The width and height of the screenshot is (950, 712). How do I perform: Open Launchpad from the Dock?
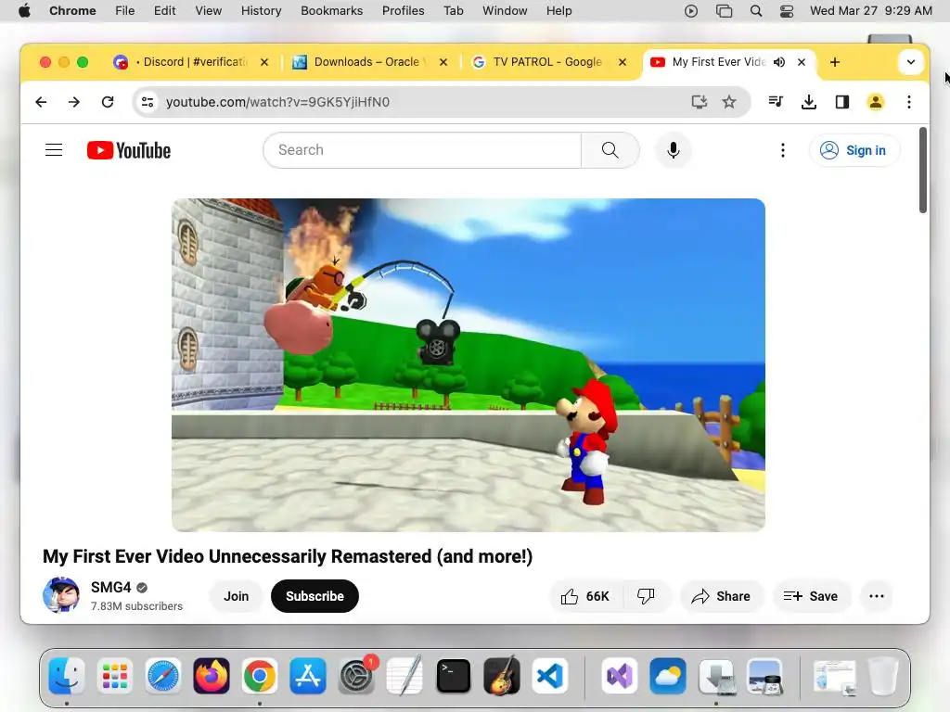[114, 676]
